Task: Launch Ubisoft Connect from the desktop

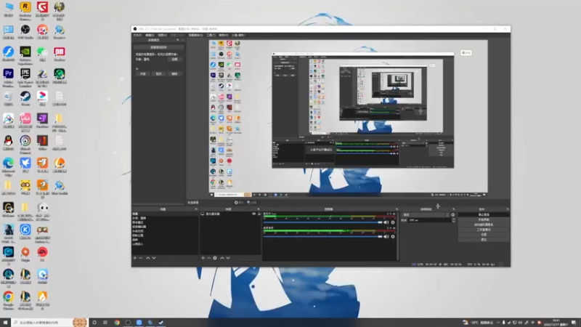Action: 25,144
